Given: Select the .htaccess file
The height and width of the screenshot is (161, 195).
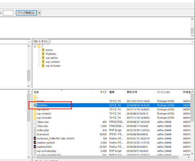Looking at the screenshot, I should pos(42,126).
